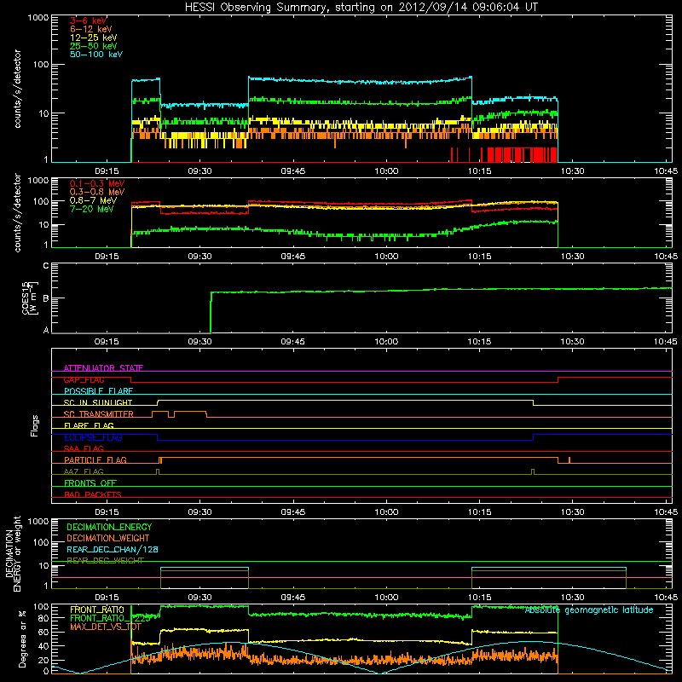Select the BAD_PACKETS flag label

(93, 494)
